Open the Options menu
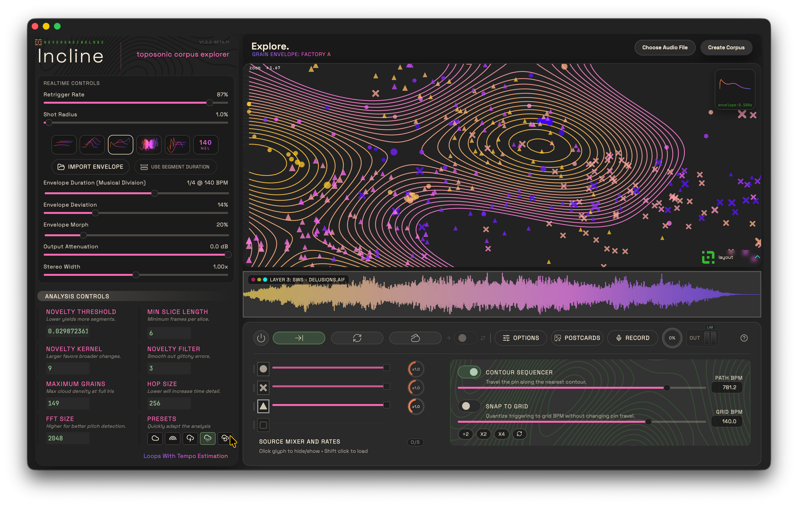798x506 pixels. pos(521,338)
